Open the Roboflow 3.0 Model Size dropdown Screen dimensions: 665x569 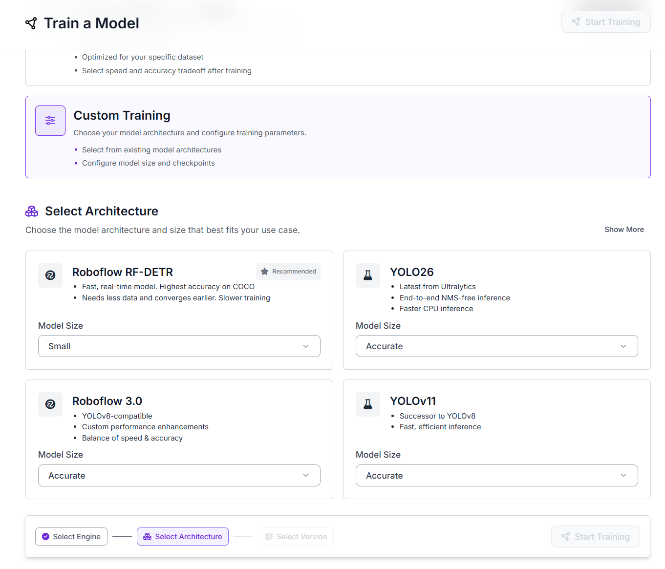(x=179, y=476)
